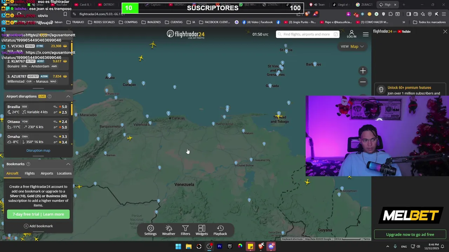Zoom out with the map minus button
The image size is (449, 252).
coord(363,82)
